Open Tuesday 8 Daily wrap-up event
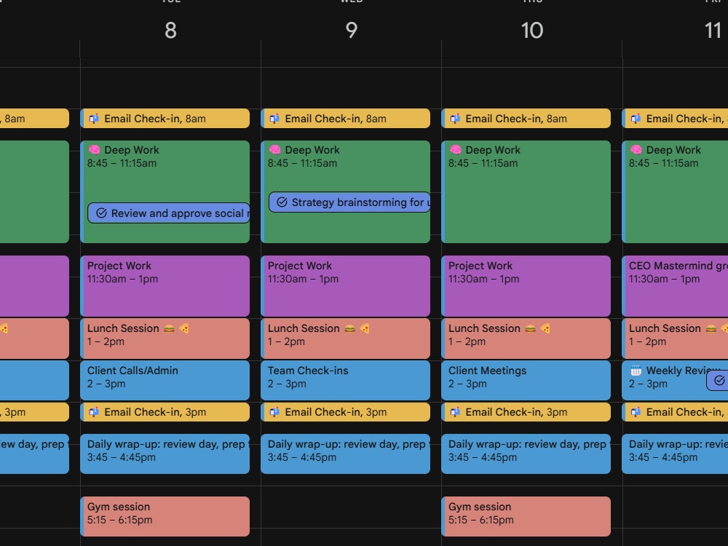The height and width of the screenshot is (546, 728). [x=165, y=454]
